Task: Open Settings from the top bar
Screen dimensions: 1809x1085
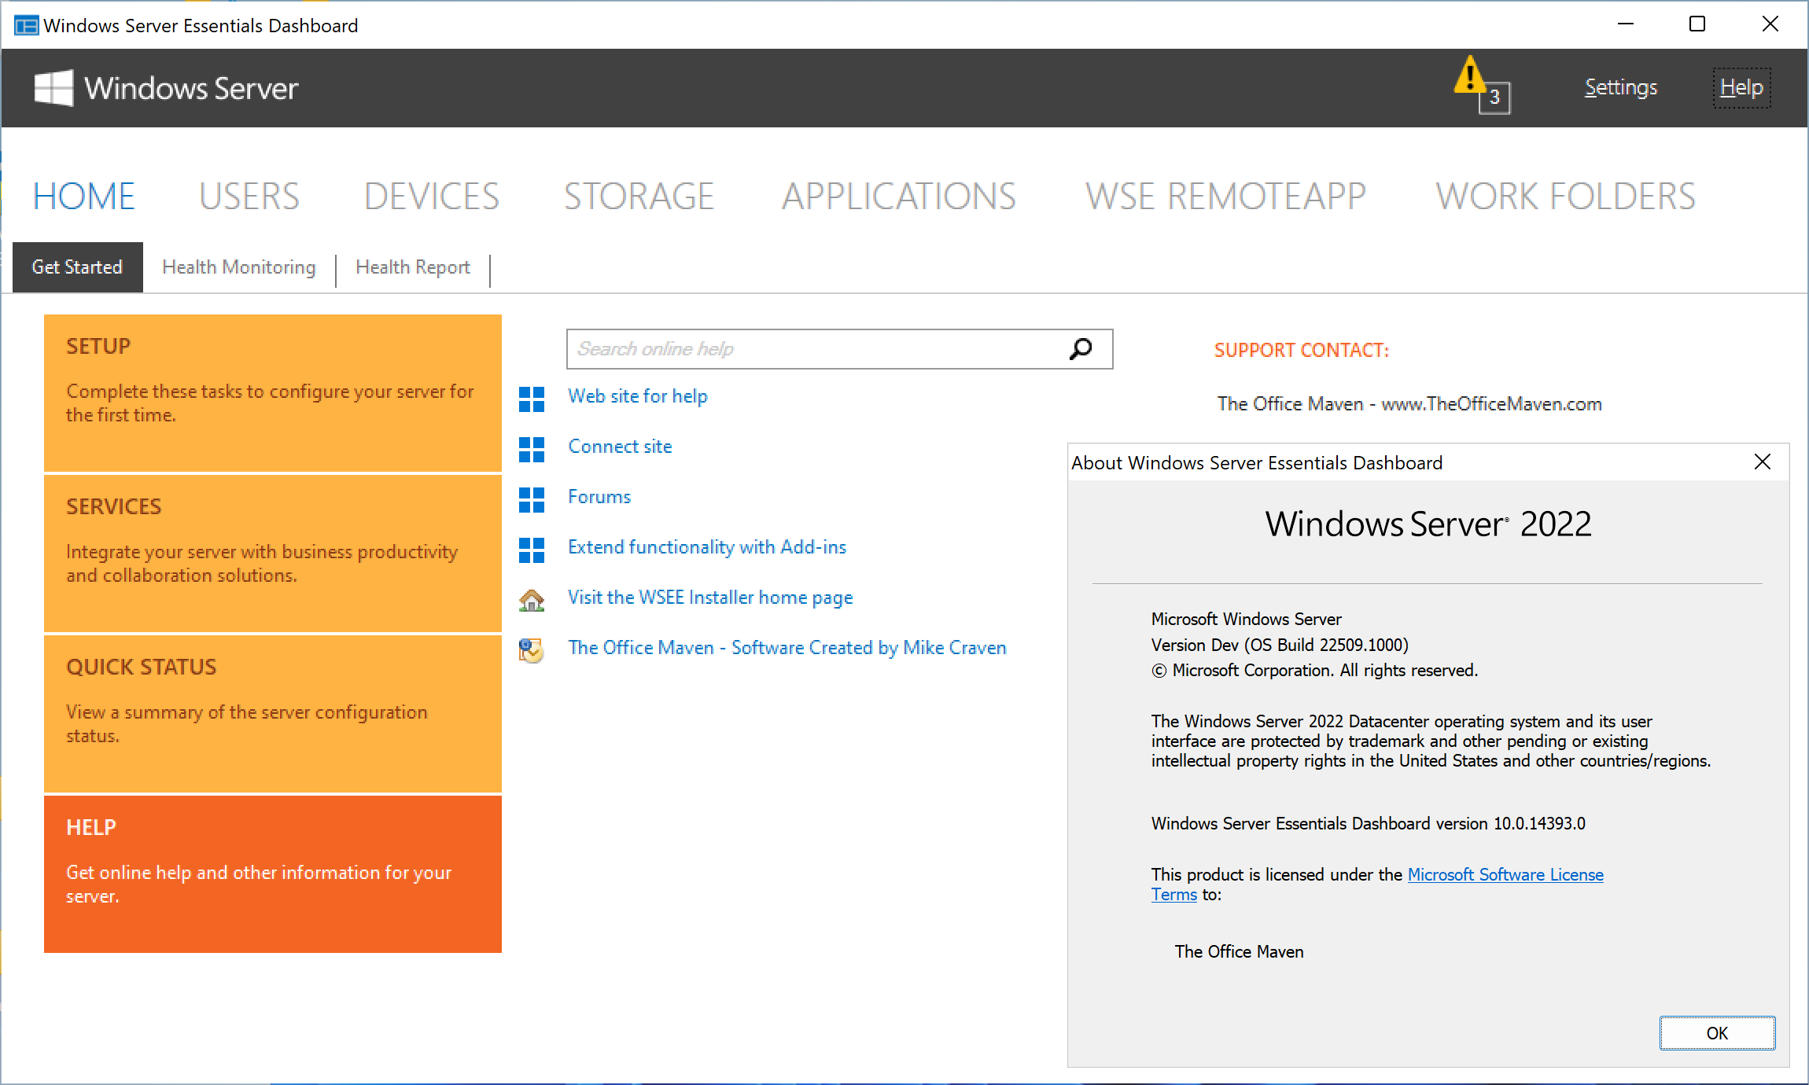Action: point(1619,87)
